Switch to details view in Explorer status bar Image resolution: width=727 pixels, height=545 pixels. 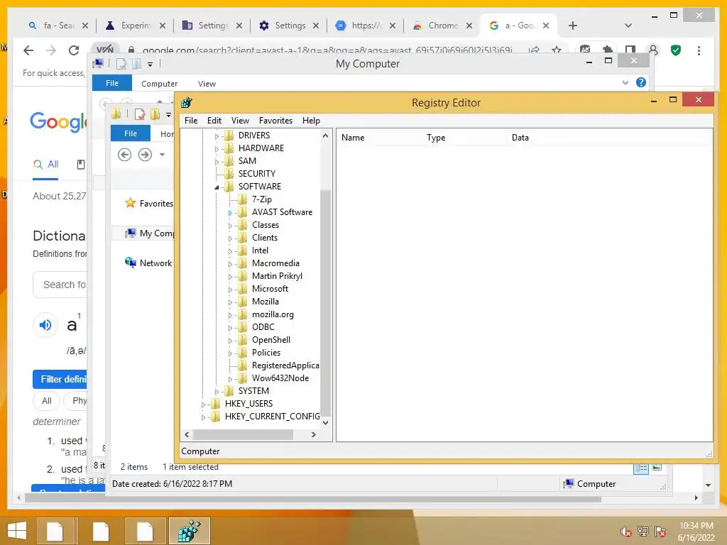tap(641, 468)
